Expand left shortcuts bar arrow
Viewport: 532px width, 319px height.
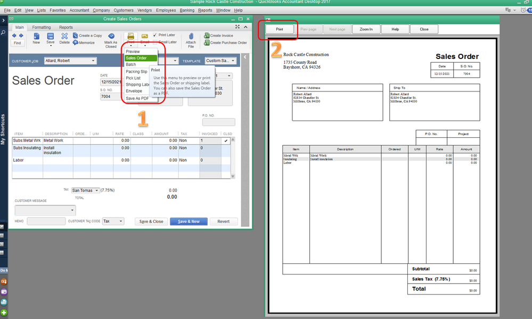point(3,20)
